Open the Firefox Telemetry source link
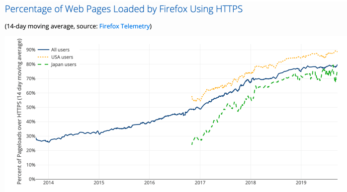Image resolution: width=347 pixels, height=192 pixels. tap(125, 26)
